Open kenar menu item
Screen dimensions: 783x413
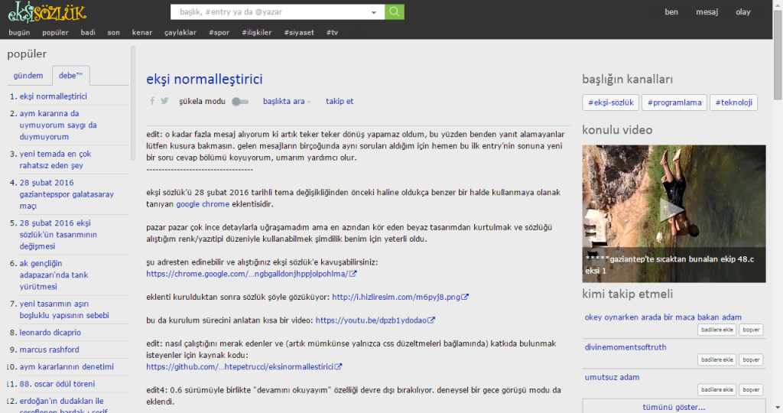click(x=141, y=32)
